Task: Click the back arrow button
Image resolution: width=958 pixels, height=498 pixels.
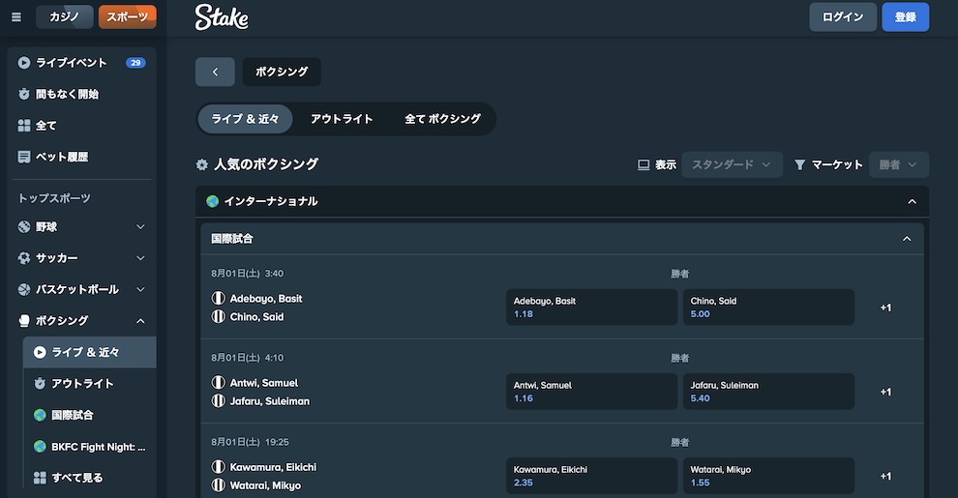Action: tap(215, 72)
